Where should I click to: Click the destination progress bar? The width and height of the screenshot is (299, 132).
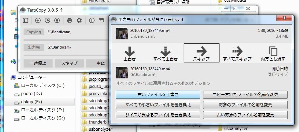point(66,55)
